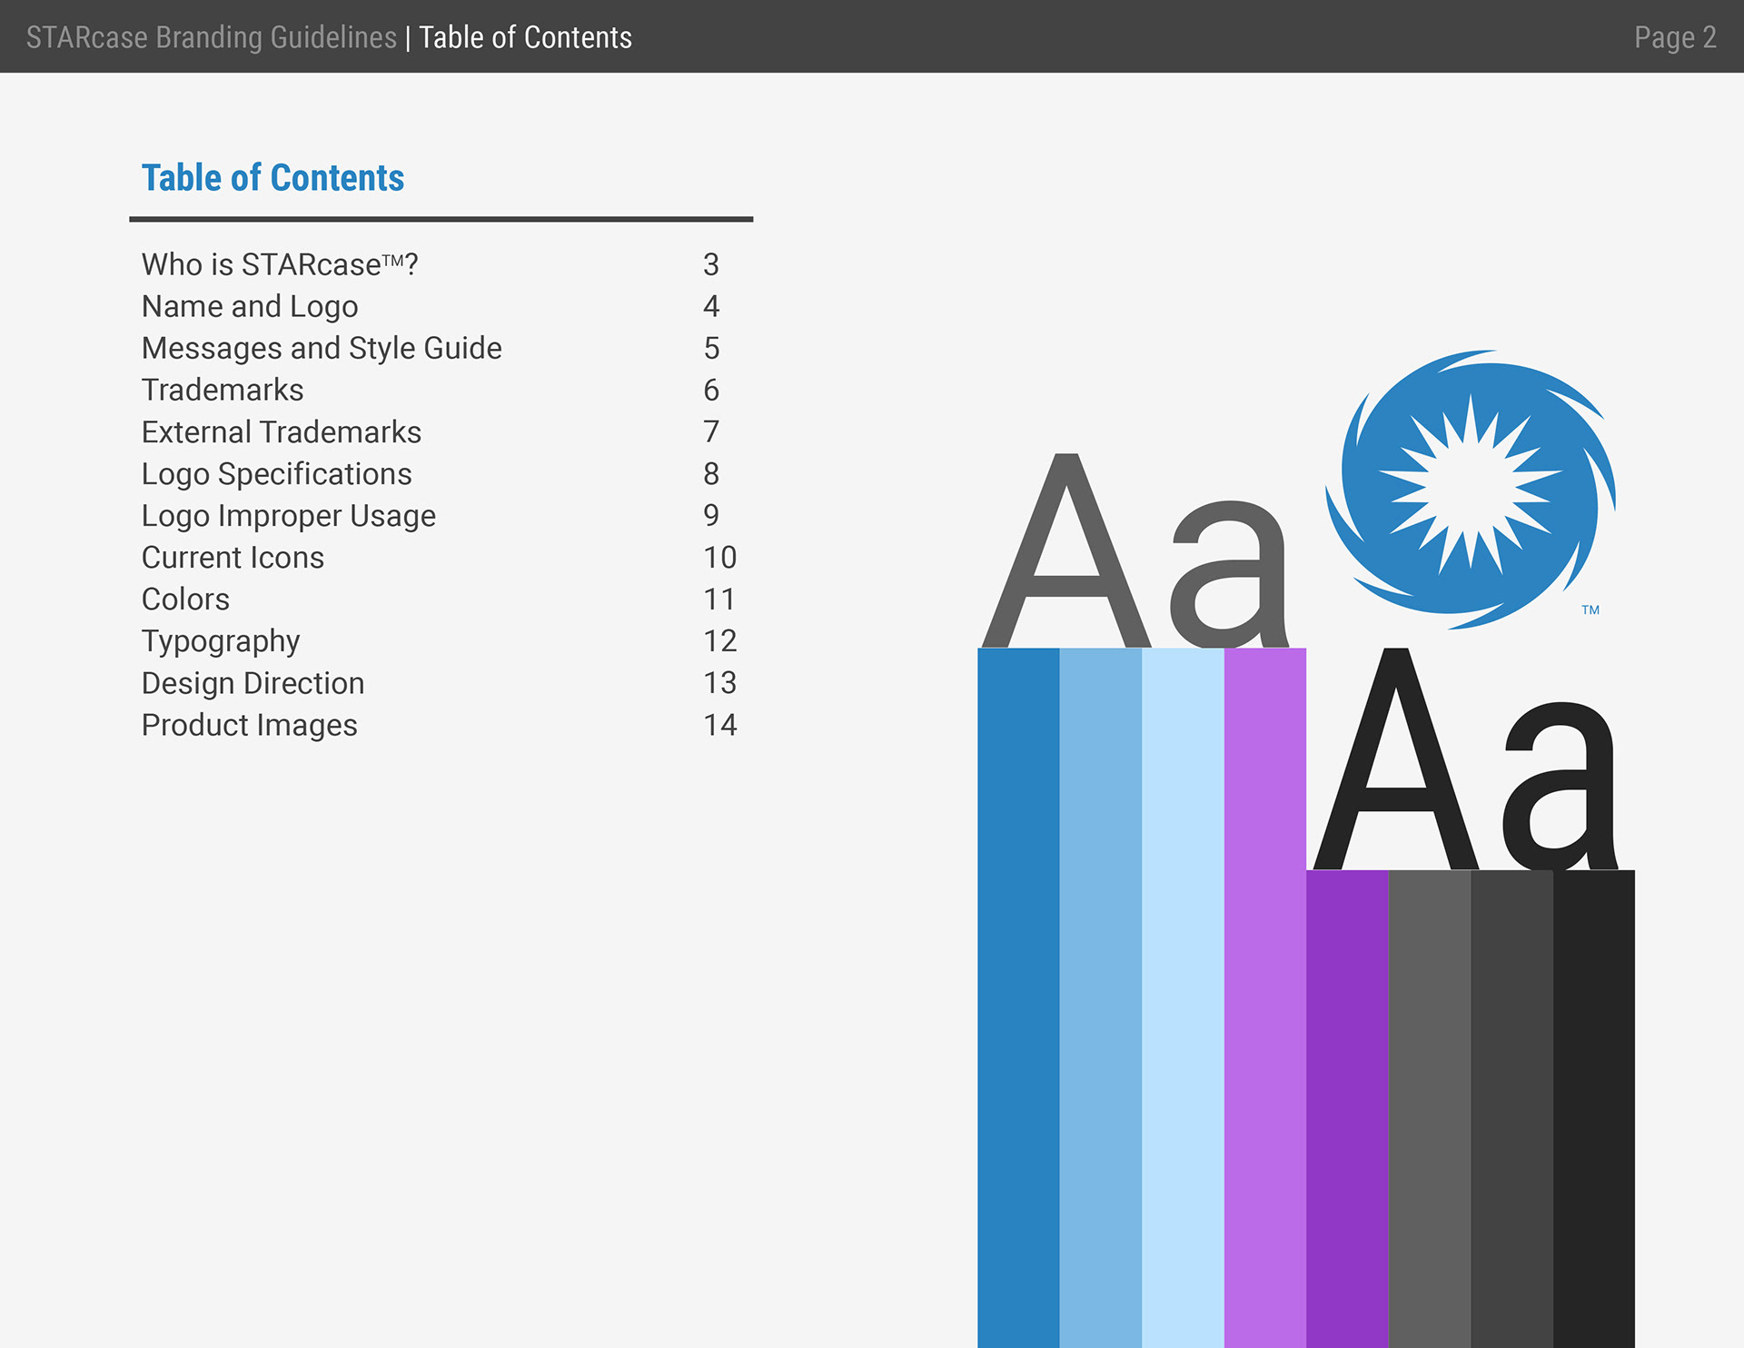
Task: Select the 'Trademarks' contents entry
Action: coord(223,390)
